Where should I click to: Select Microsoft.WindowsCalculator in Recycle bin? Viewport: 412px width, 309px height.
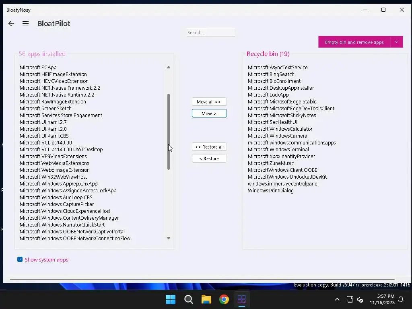(280, 129)
